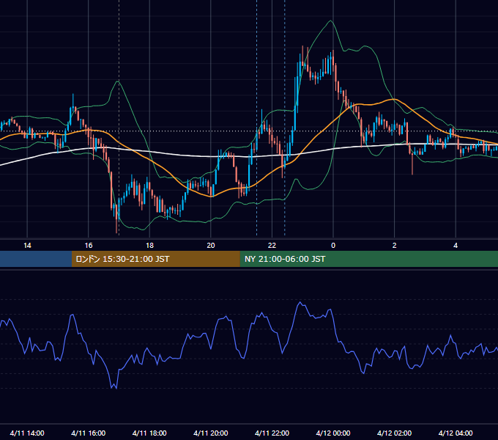Image resolution: width=498 pixels, height=440 pixels.
Task: Click the 4/11 16:00 date label
Action: [x=89, y=433]
